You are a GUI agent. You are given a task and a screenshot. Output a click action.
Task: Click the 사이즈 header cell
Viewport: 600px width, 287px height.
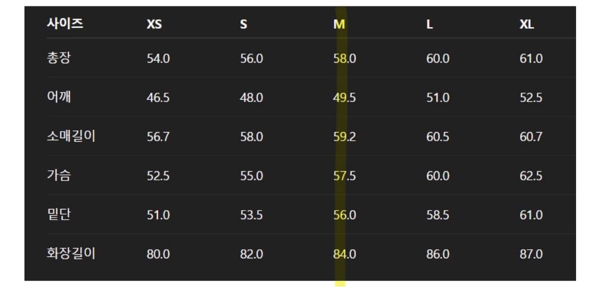pyautogui.click(x=65, y=24)
